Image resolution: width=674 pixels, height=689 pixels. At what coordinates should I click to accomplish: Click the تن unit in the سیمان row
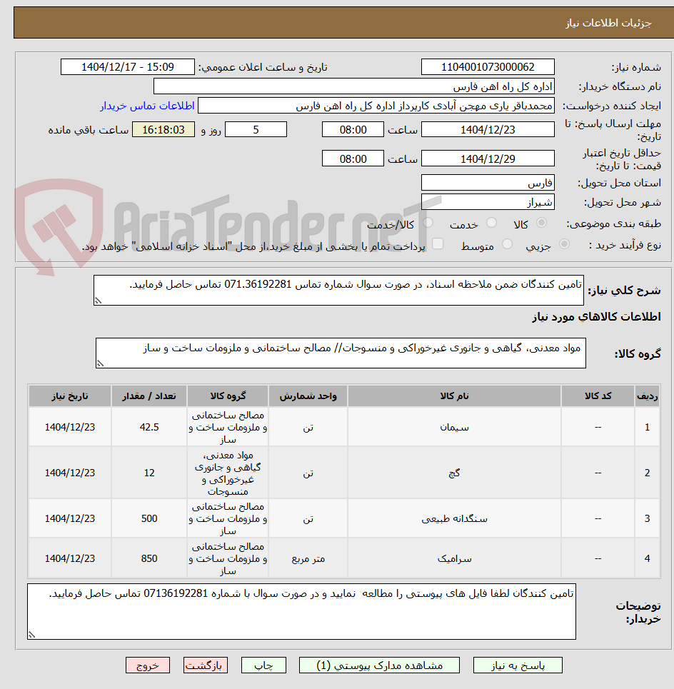308,427
